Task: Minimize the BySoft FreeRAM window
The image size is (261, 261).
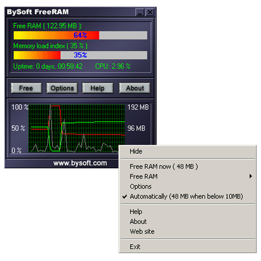Action: pyautogui.click(x=140, y=12)
